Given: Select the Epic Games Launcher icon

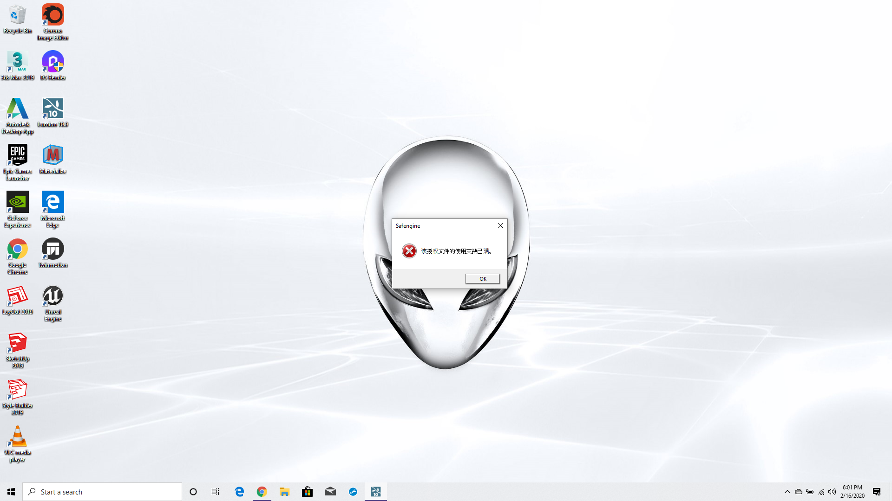Looking at the screenshot, I should [18, 162].
